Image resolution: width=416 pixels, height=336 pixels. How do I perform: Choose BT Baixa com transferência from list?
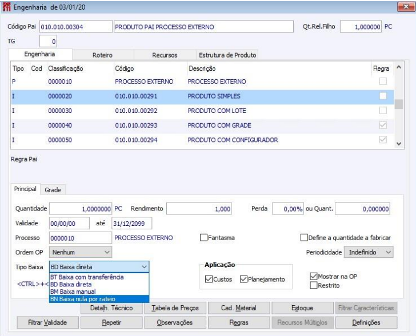[86, 277]
